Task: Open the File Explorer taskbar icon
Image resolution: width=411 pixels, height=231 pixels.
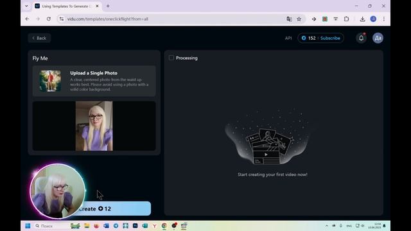Action: pos(87,226)
